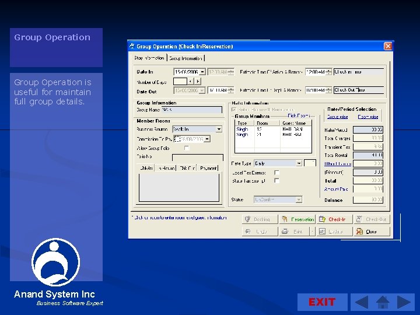Image resolution: width=420 pixels, height=315 pixels.
Task: Click the Print button with printer icon
Action: coord(293,232)
